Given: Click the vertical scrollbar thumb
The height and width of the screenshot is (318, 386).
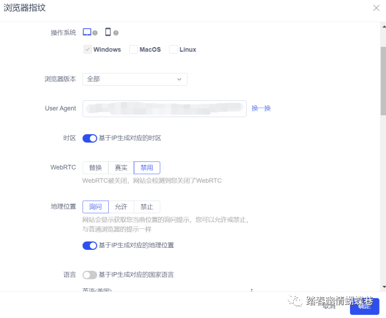Looking at the screenshot, I should coord(383,81).
